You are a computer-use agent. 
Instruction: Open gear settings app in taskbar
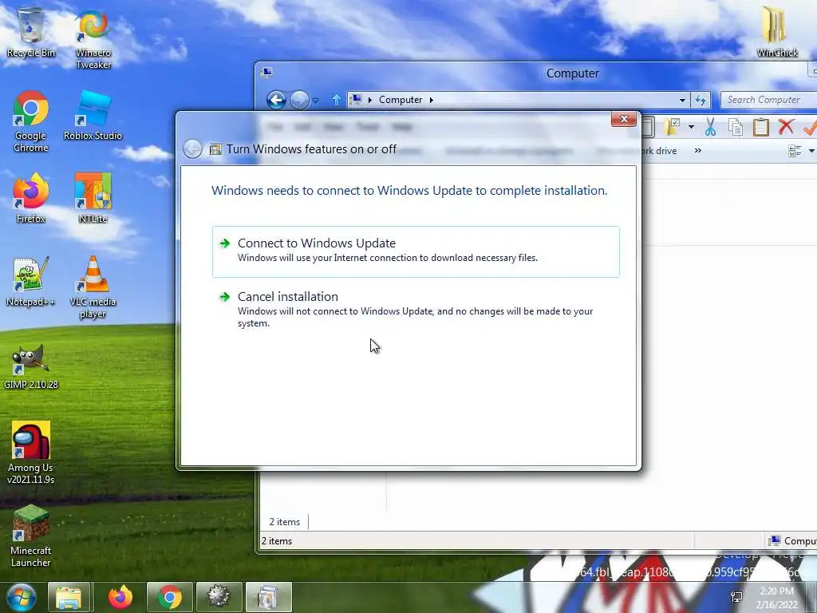(x=219, y=597)
